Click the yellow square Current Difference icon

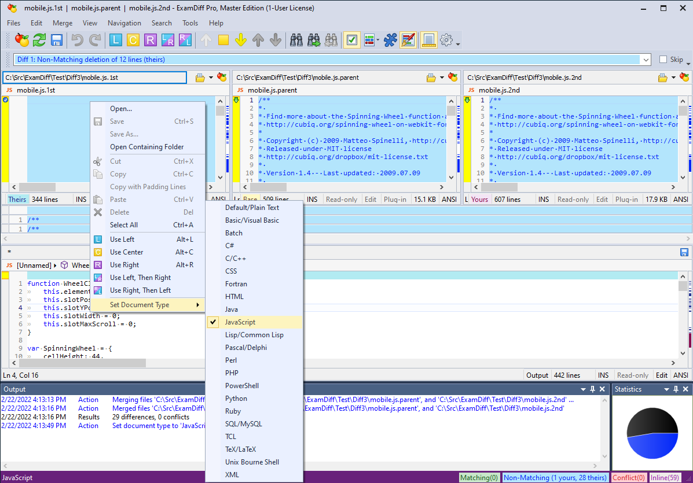(223, 40)
